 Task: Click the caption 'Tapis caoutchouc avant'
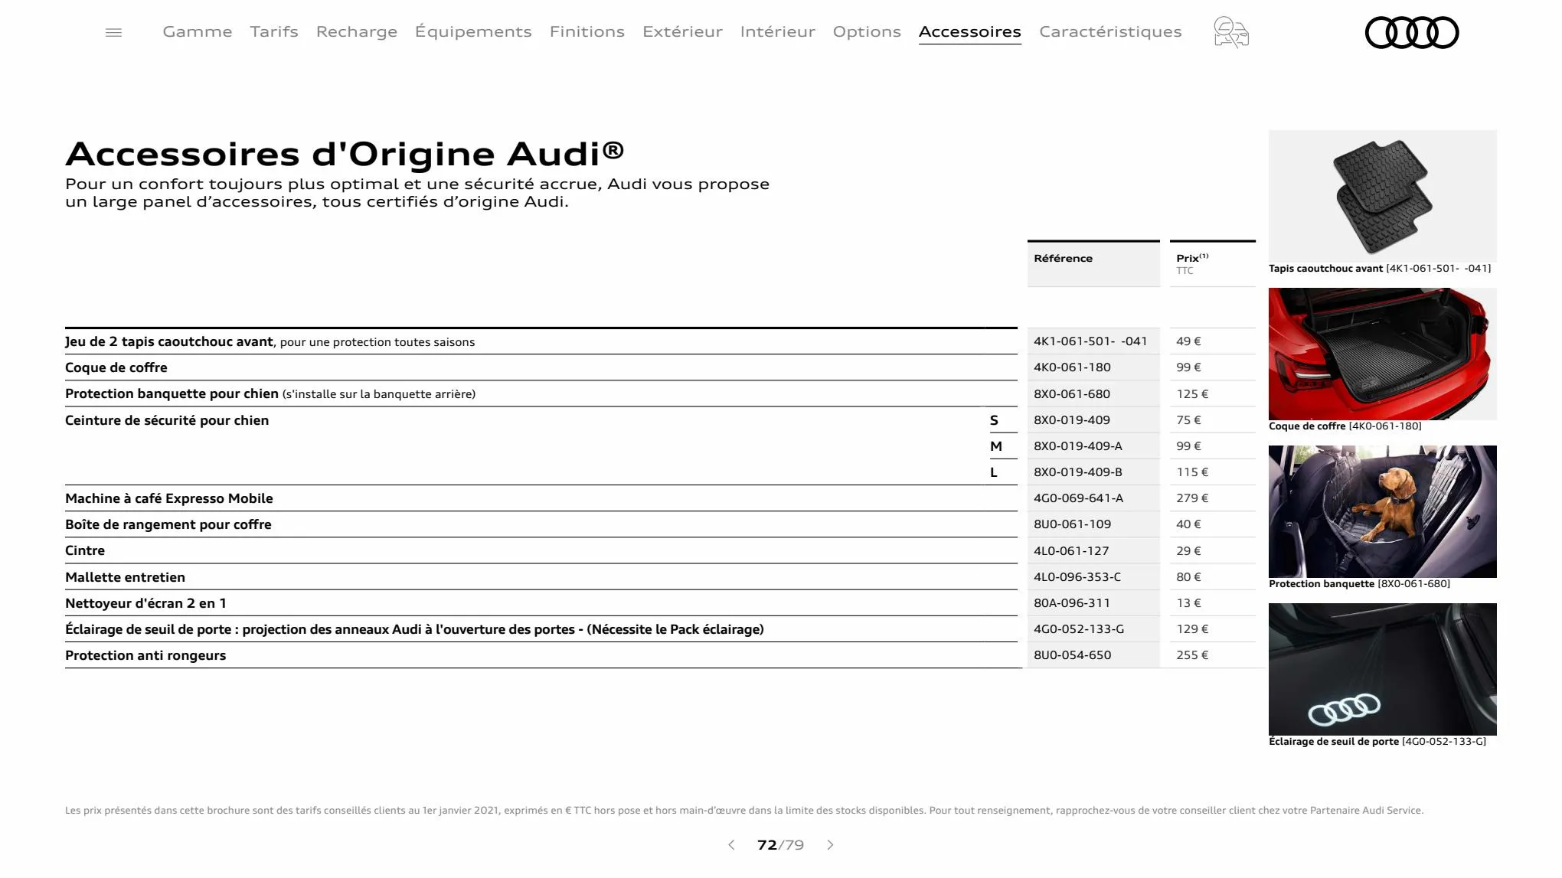point(1325,269)
